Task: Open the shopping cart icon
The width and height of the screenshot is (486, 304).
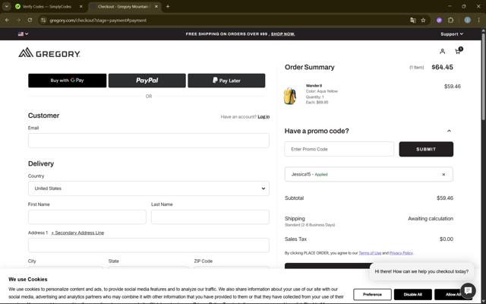Action: coord(459,51)
